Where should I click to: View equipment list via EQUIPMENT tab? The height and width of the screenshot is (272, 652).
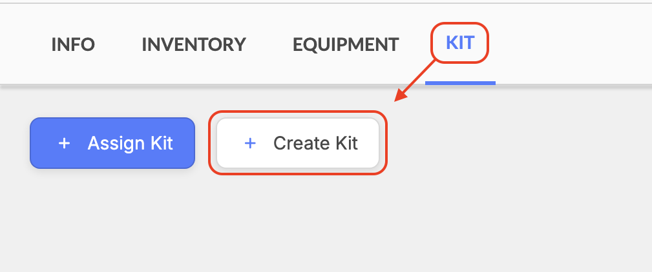click(346, 44)
